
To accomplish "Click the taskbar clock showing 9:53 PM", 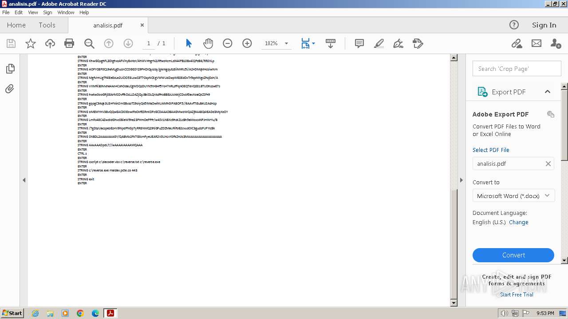I will coord(545,313).
